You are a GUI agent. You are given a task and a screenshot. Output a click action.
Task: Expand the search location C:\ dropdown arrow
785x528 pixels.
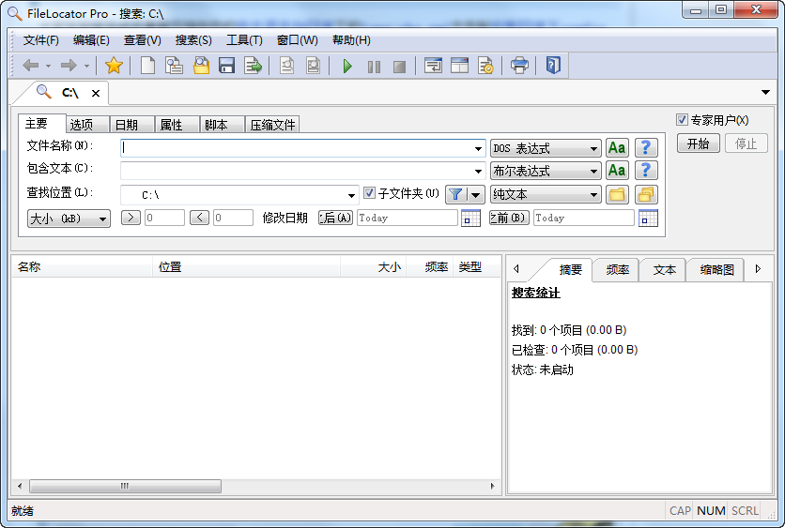(351, 195)
